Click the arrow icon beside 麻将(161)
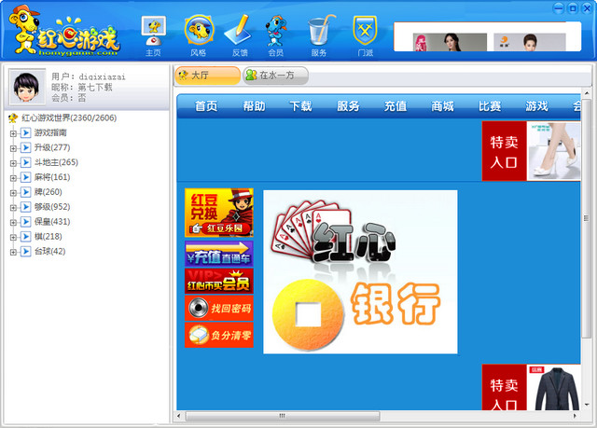 25,177
